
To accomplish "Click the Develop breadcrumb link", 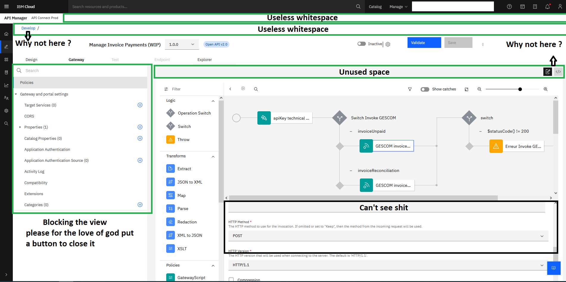I will pos(28,28).
